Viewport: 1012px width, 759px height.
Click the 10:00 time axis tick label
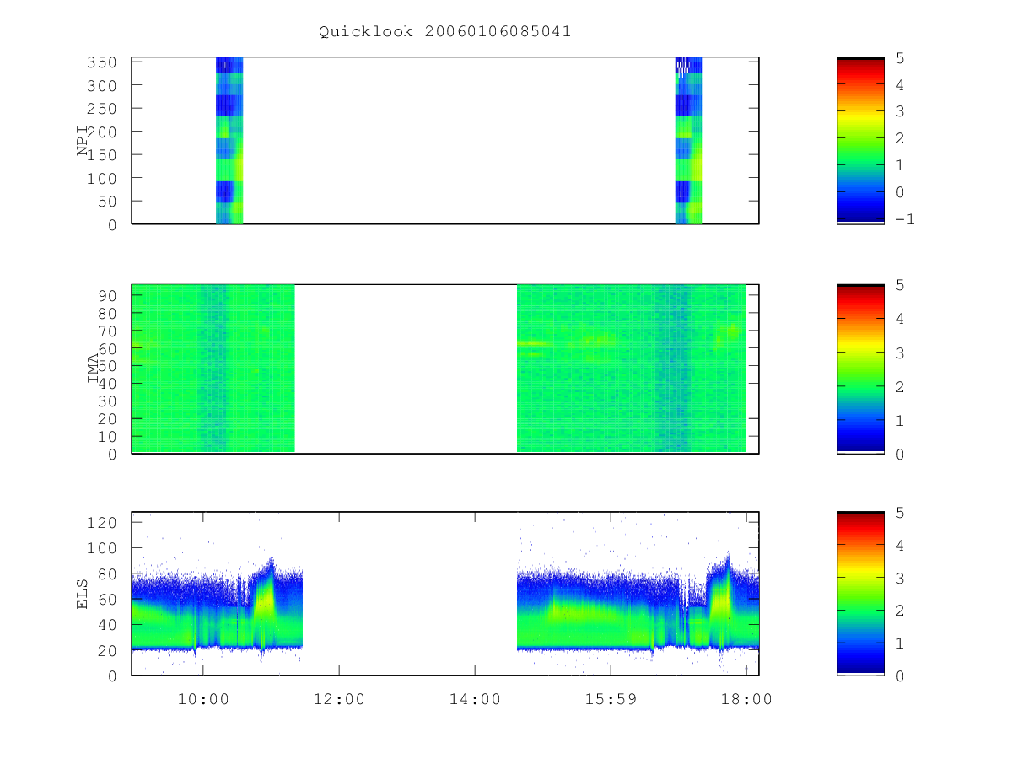coord(203,699)
